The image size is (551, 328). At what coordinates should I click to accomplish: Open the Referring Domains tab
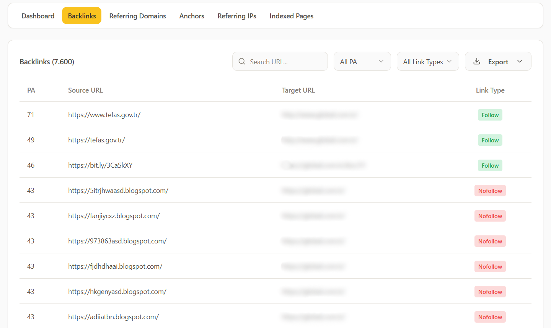tap(137, 16)
